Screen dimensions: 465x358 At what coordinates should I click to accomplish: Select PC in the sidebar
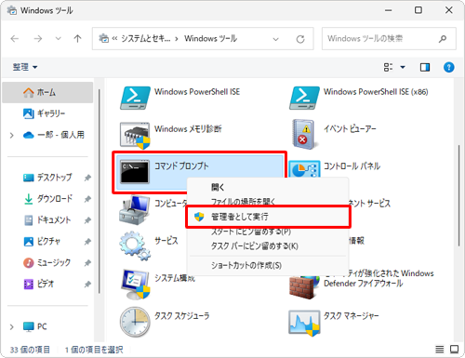47,326
